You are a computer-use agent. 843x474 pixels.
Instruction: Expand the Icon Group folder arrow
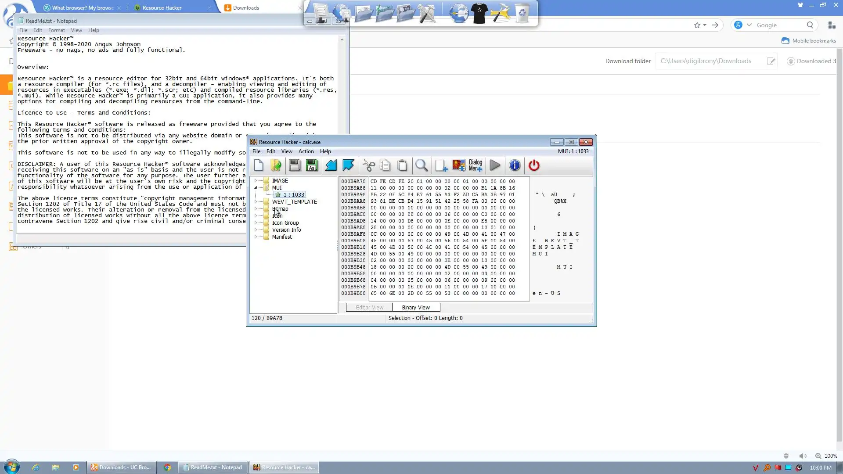256,223
